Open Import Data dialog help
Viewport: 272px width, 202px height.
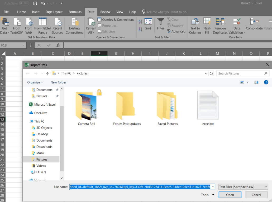pos(266,82)
